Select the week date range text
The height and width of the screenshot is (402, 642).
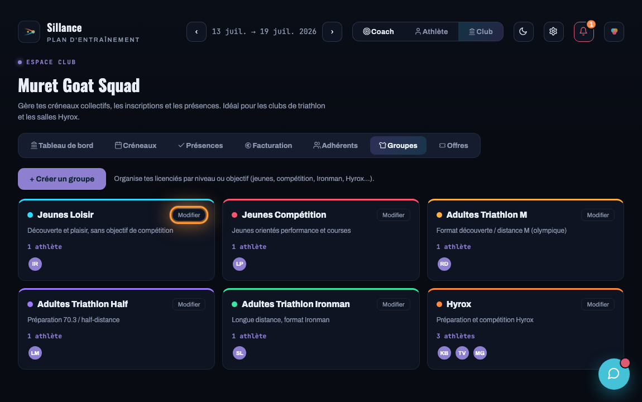point(264,31)
